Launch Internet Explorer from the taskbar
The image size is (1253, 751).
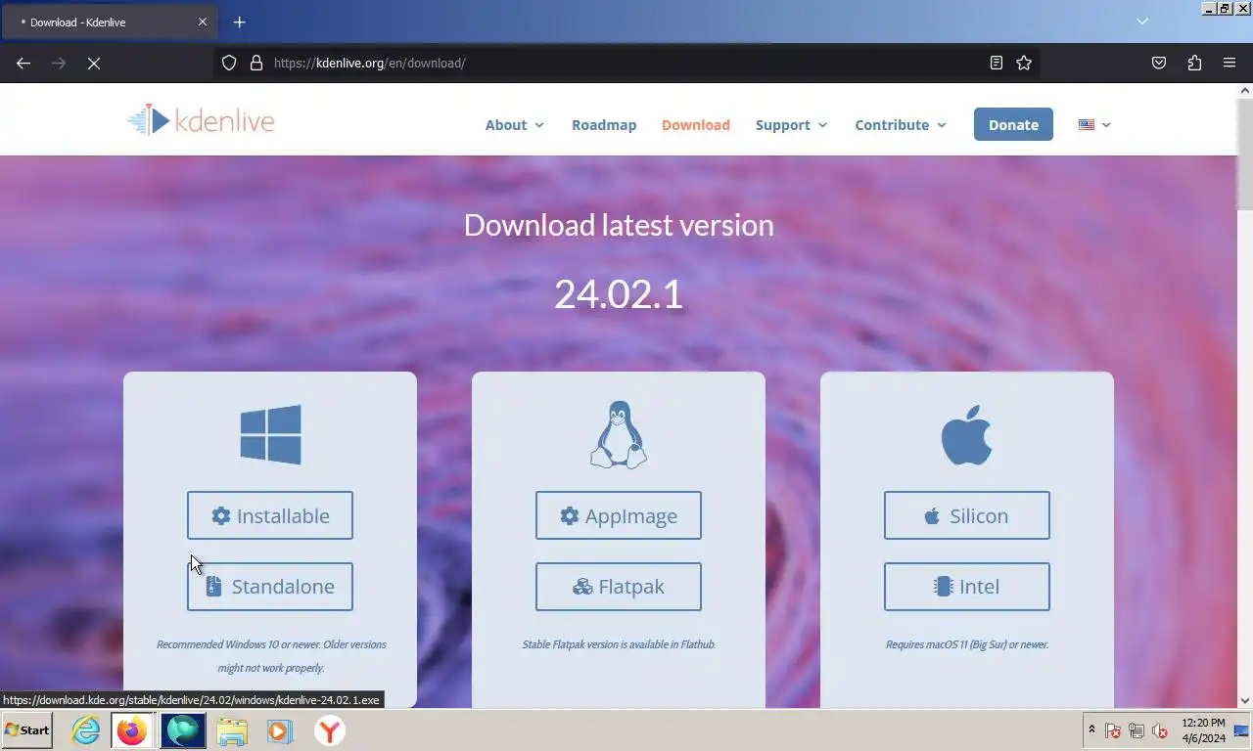pyautogui.click(x=86, y=730)
